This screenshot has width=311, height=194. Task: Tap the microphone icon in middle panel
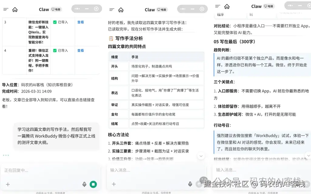click(x=190, y=184)
